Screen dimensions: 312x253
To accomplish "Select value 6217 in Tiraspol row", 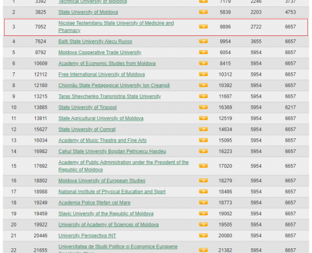I will click(290, 108).
